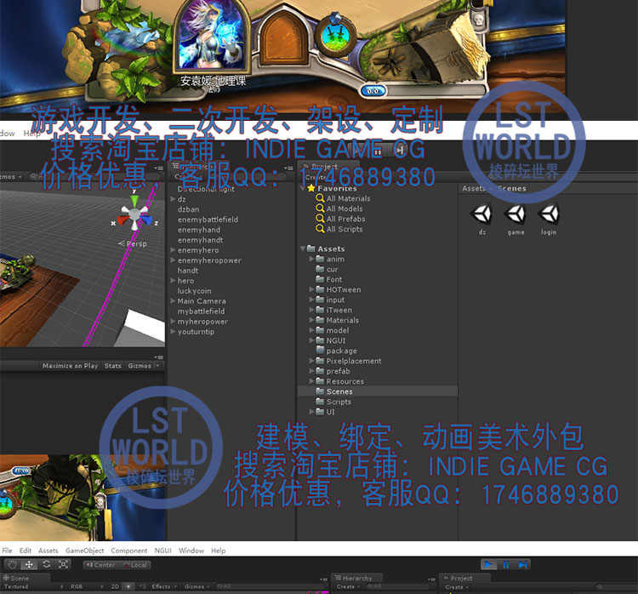Expand the dz object in Hierarchy

(x=173, y=199)
